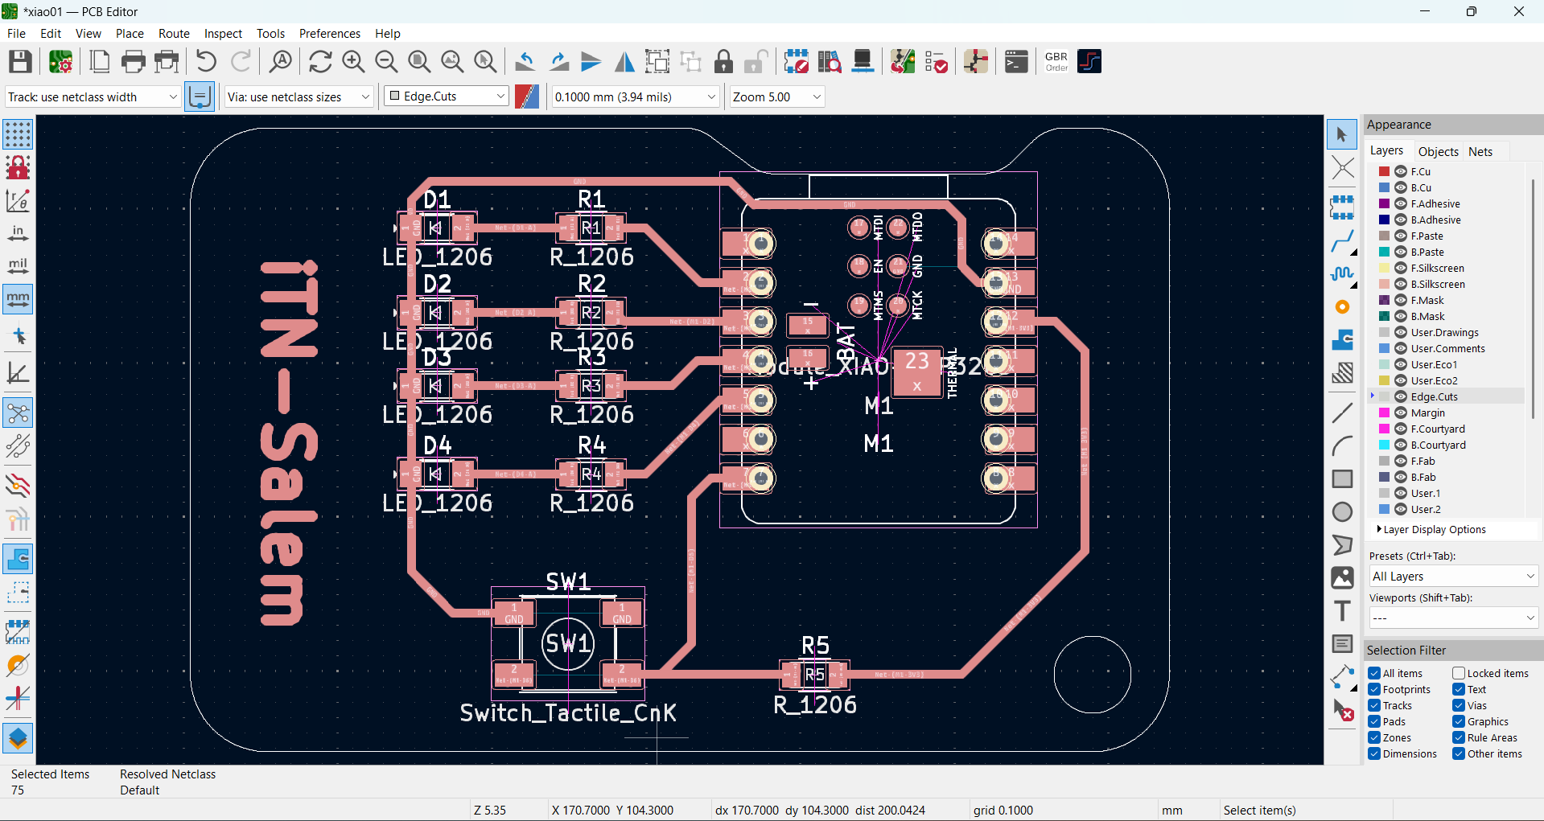Select the arrow selection tool
The width and height of the screenshot is (1544, 821).
point(1342,134)
